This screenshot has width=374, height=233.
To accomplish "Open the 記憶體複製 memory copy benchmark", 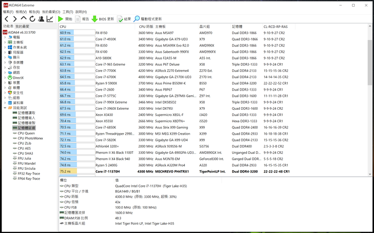I will tap(24, 123).
